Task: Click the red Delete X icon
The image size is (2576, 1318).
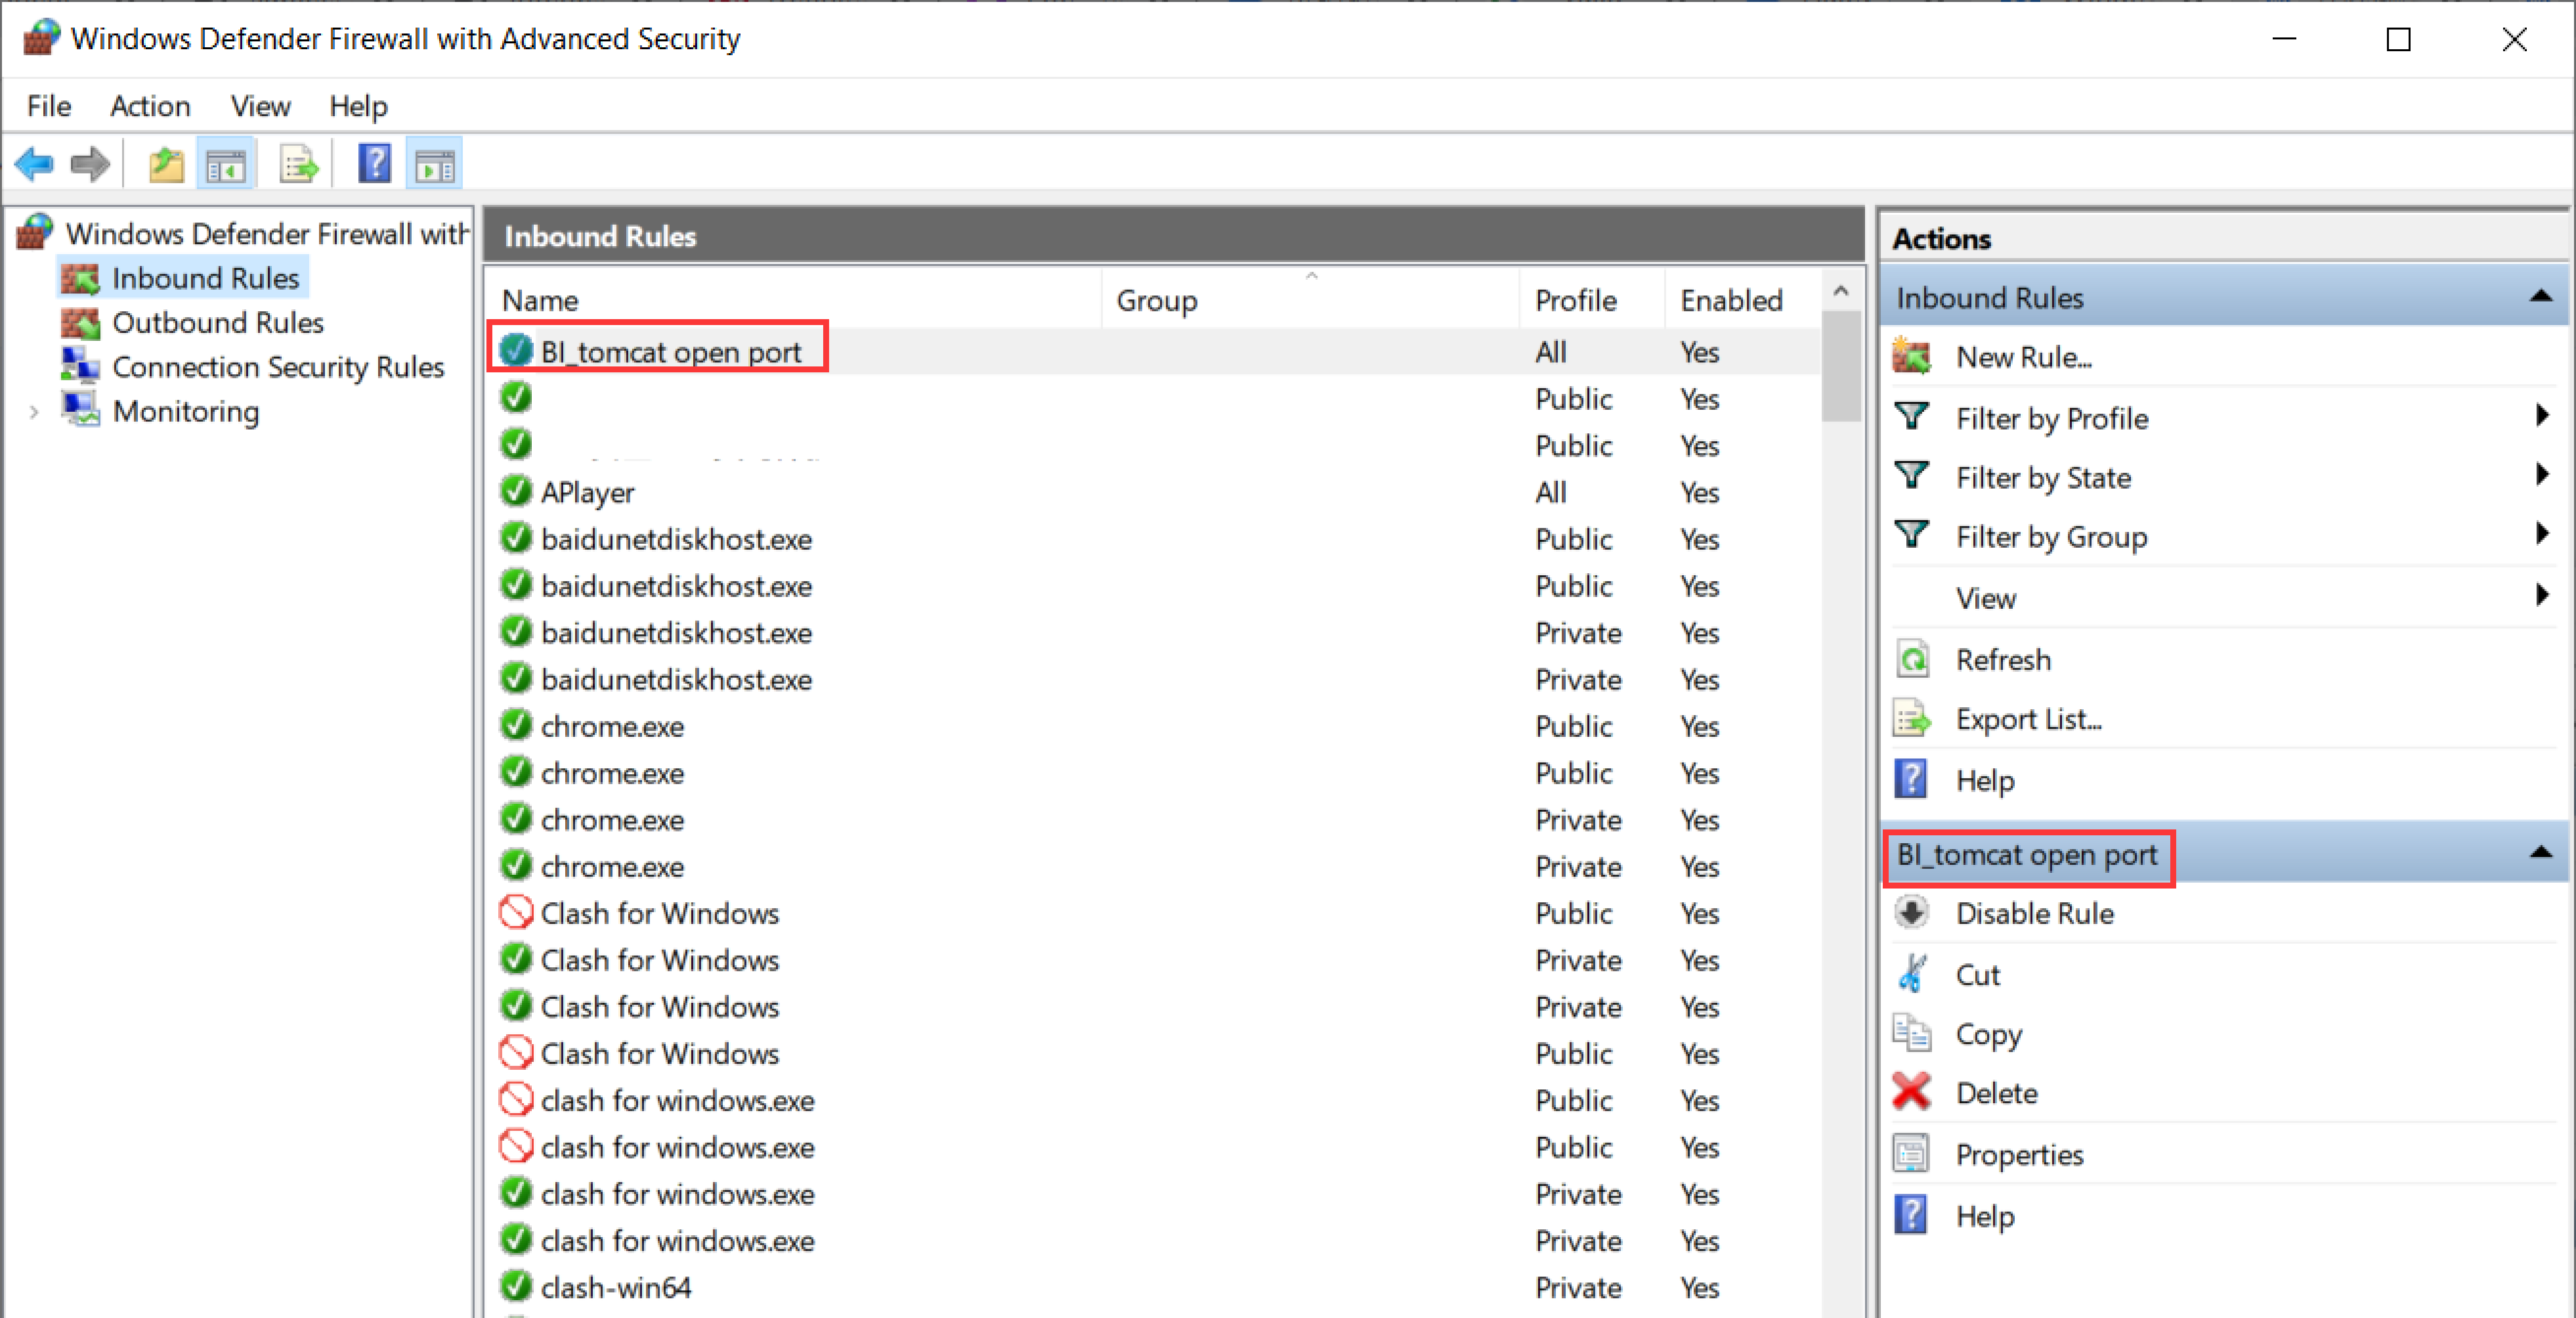Action: click(x=1911, y=1093)
